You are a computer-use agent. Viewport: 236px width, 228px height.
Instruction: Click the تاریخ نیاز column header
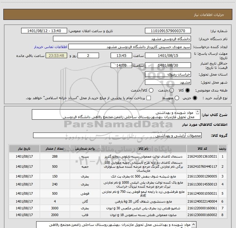click(24, 149)
